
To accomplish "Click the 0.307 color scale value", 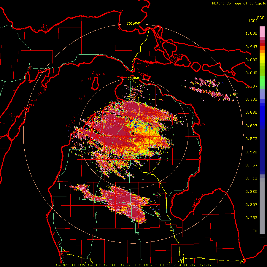I will point(251,205).
